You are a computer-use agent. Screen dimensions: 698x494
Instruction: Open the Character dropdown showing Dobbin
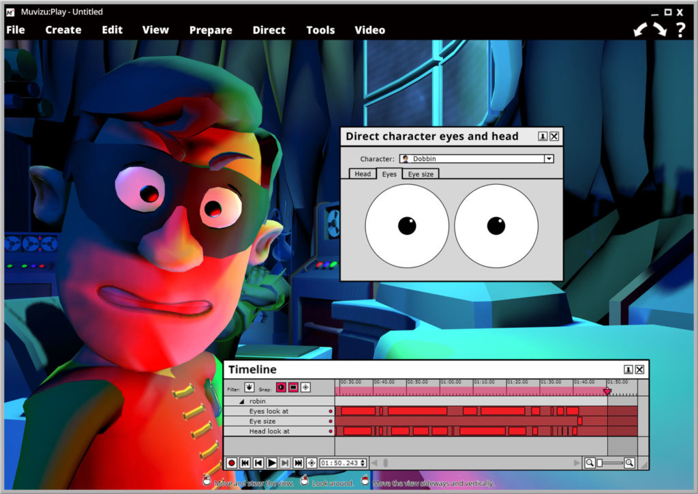[549, 158]
